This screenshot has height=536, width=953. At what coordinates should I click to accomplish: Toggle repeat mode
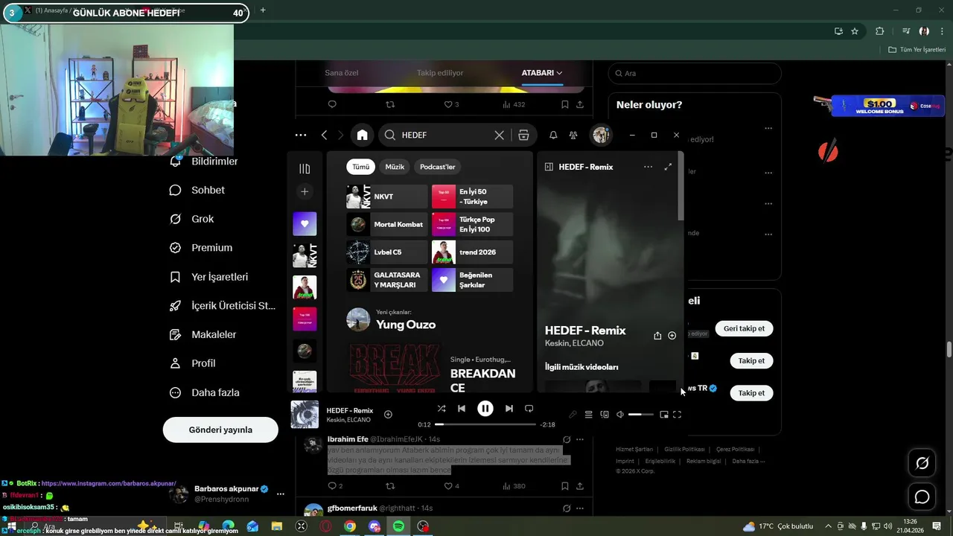(529, 409)
